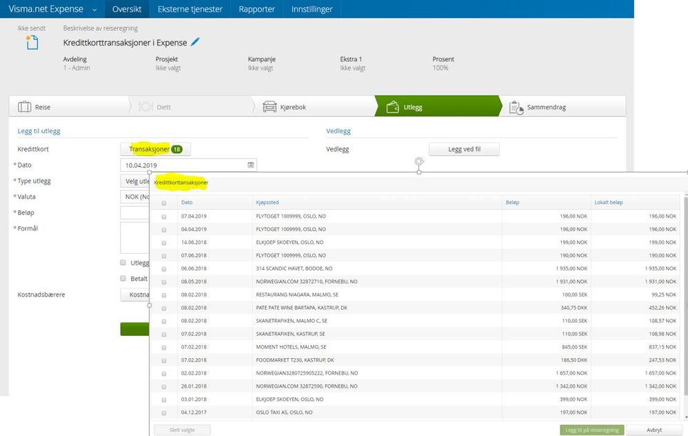Select the Reise suitcase step icon
This screenshot has width=688, height=436.
coord(25,107)
